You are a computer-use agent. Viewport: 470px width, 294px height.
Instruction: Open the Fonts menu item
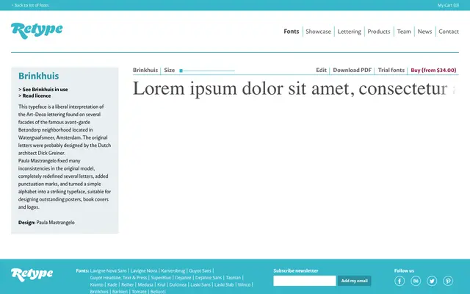click(292, 32)
